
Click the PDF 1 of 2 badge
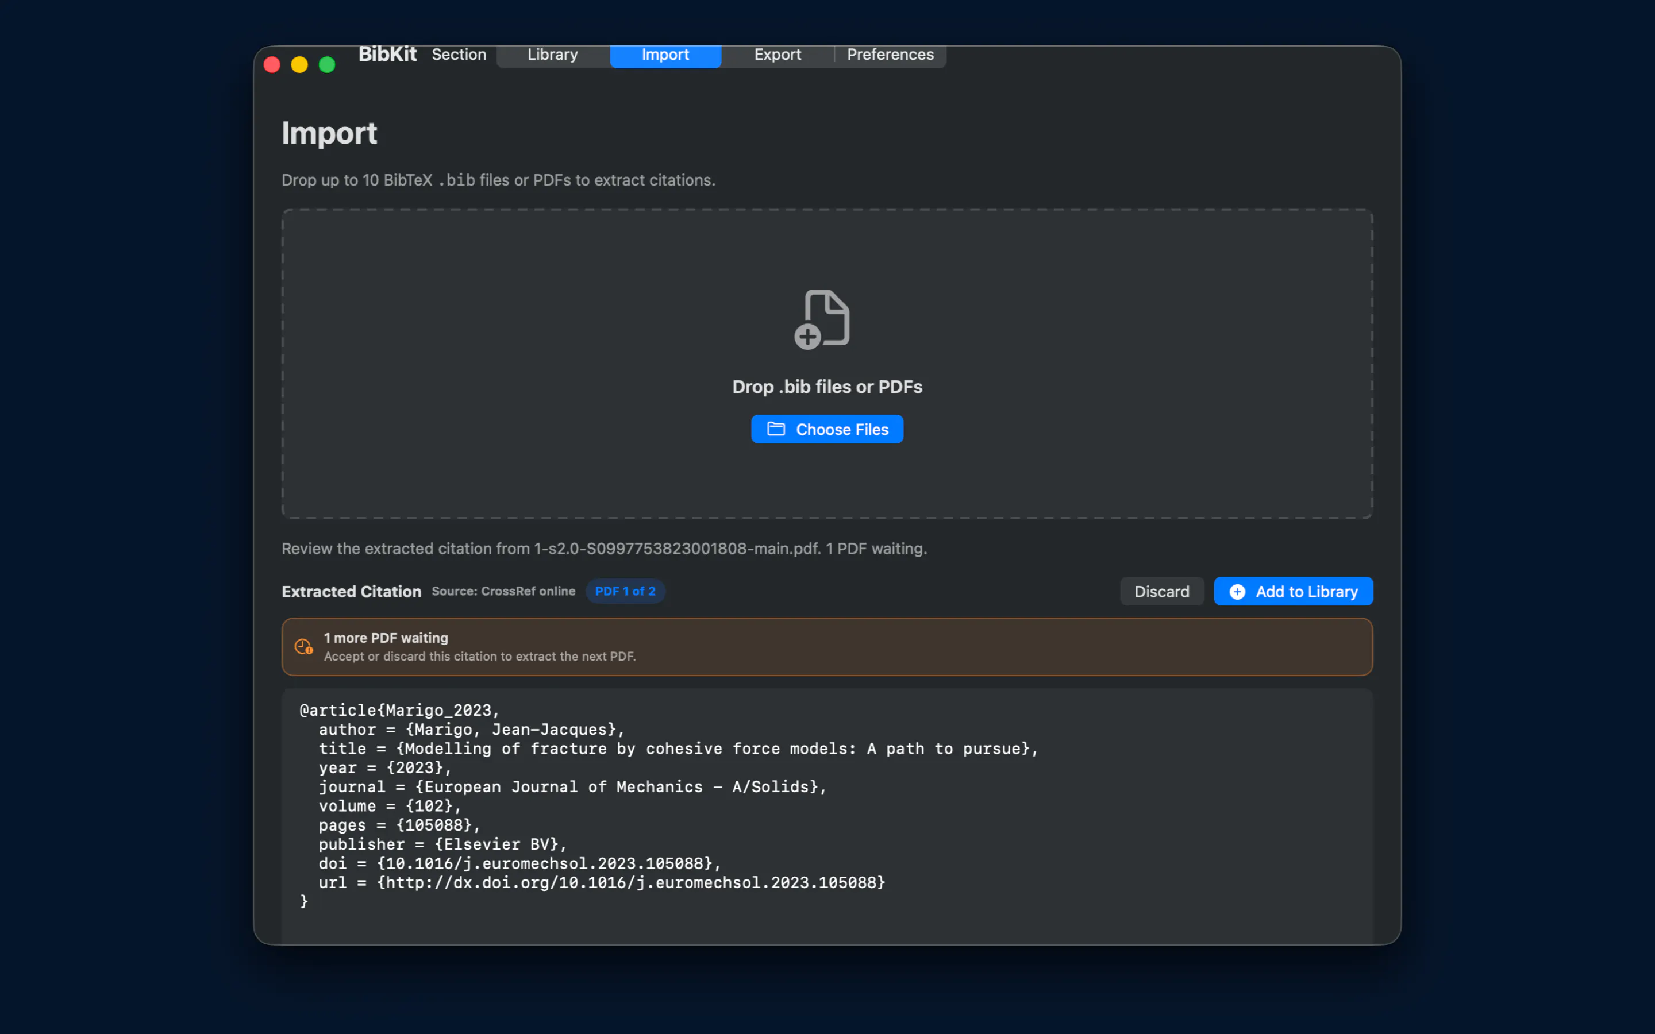tap(625, 592)
